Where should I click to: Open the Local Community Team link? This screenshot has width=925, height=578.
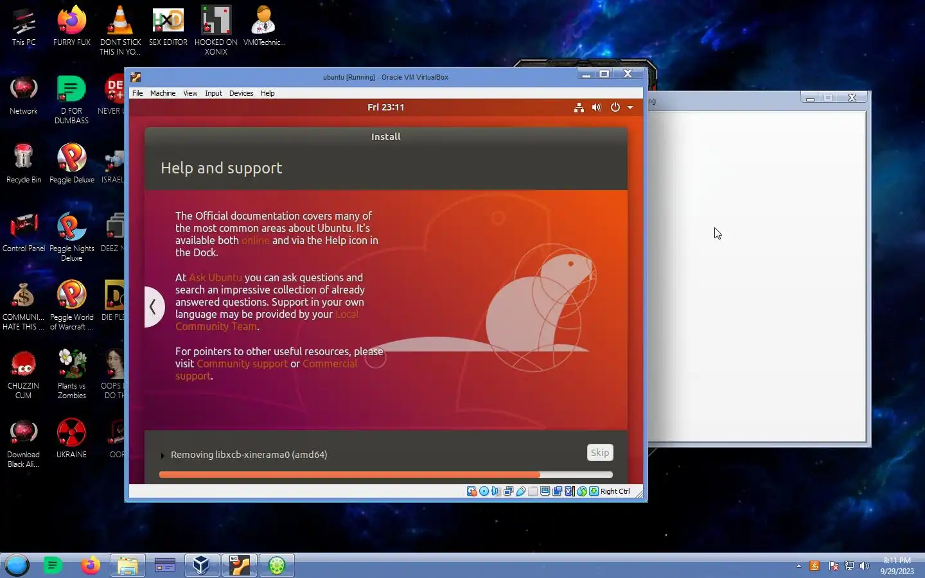pyautogui.click(x=267, y=320)
